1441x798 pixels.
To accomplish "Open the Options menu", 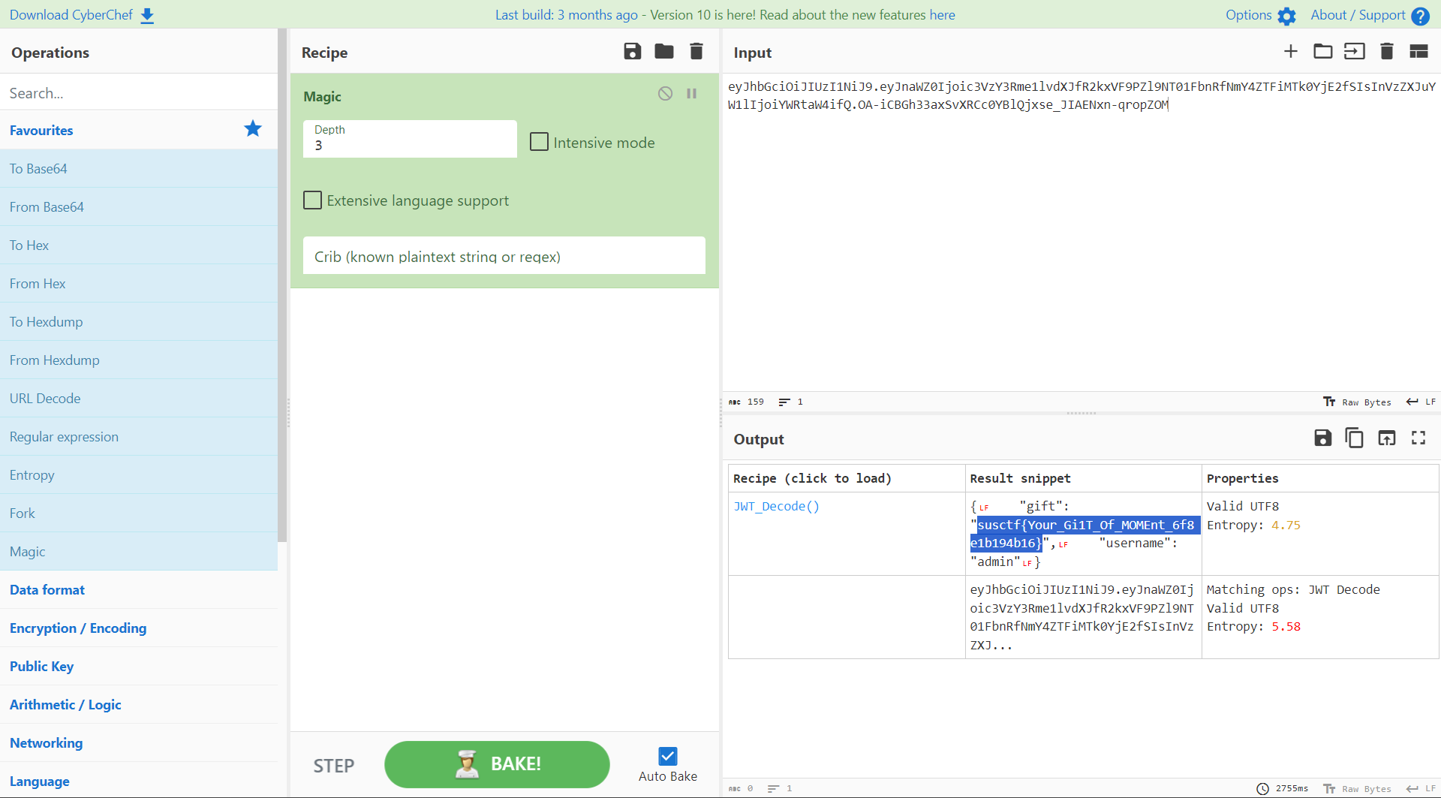I will coord(1260,15).
